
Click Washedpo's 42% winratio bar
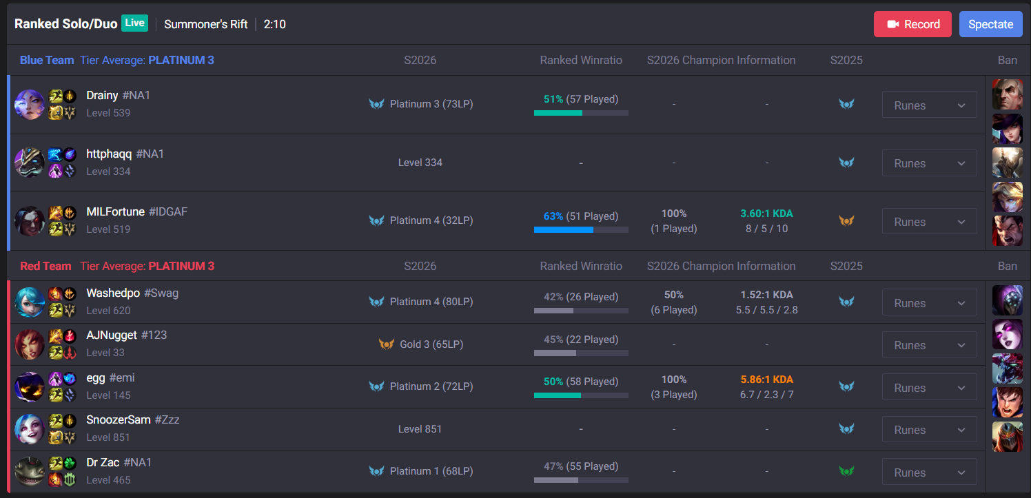coord(581,311)
